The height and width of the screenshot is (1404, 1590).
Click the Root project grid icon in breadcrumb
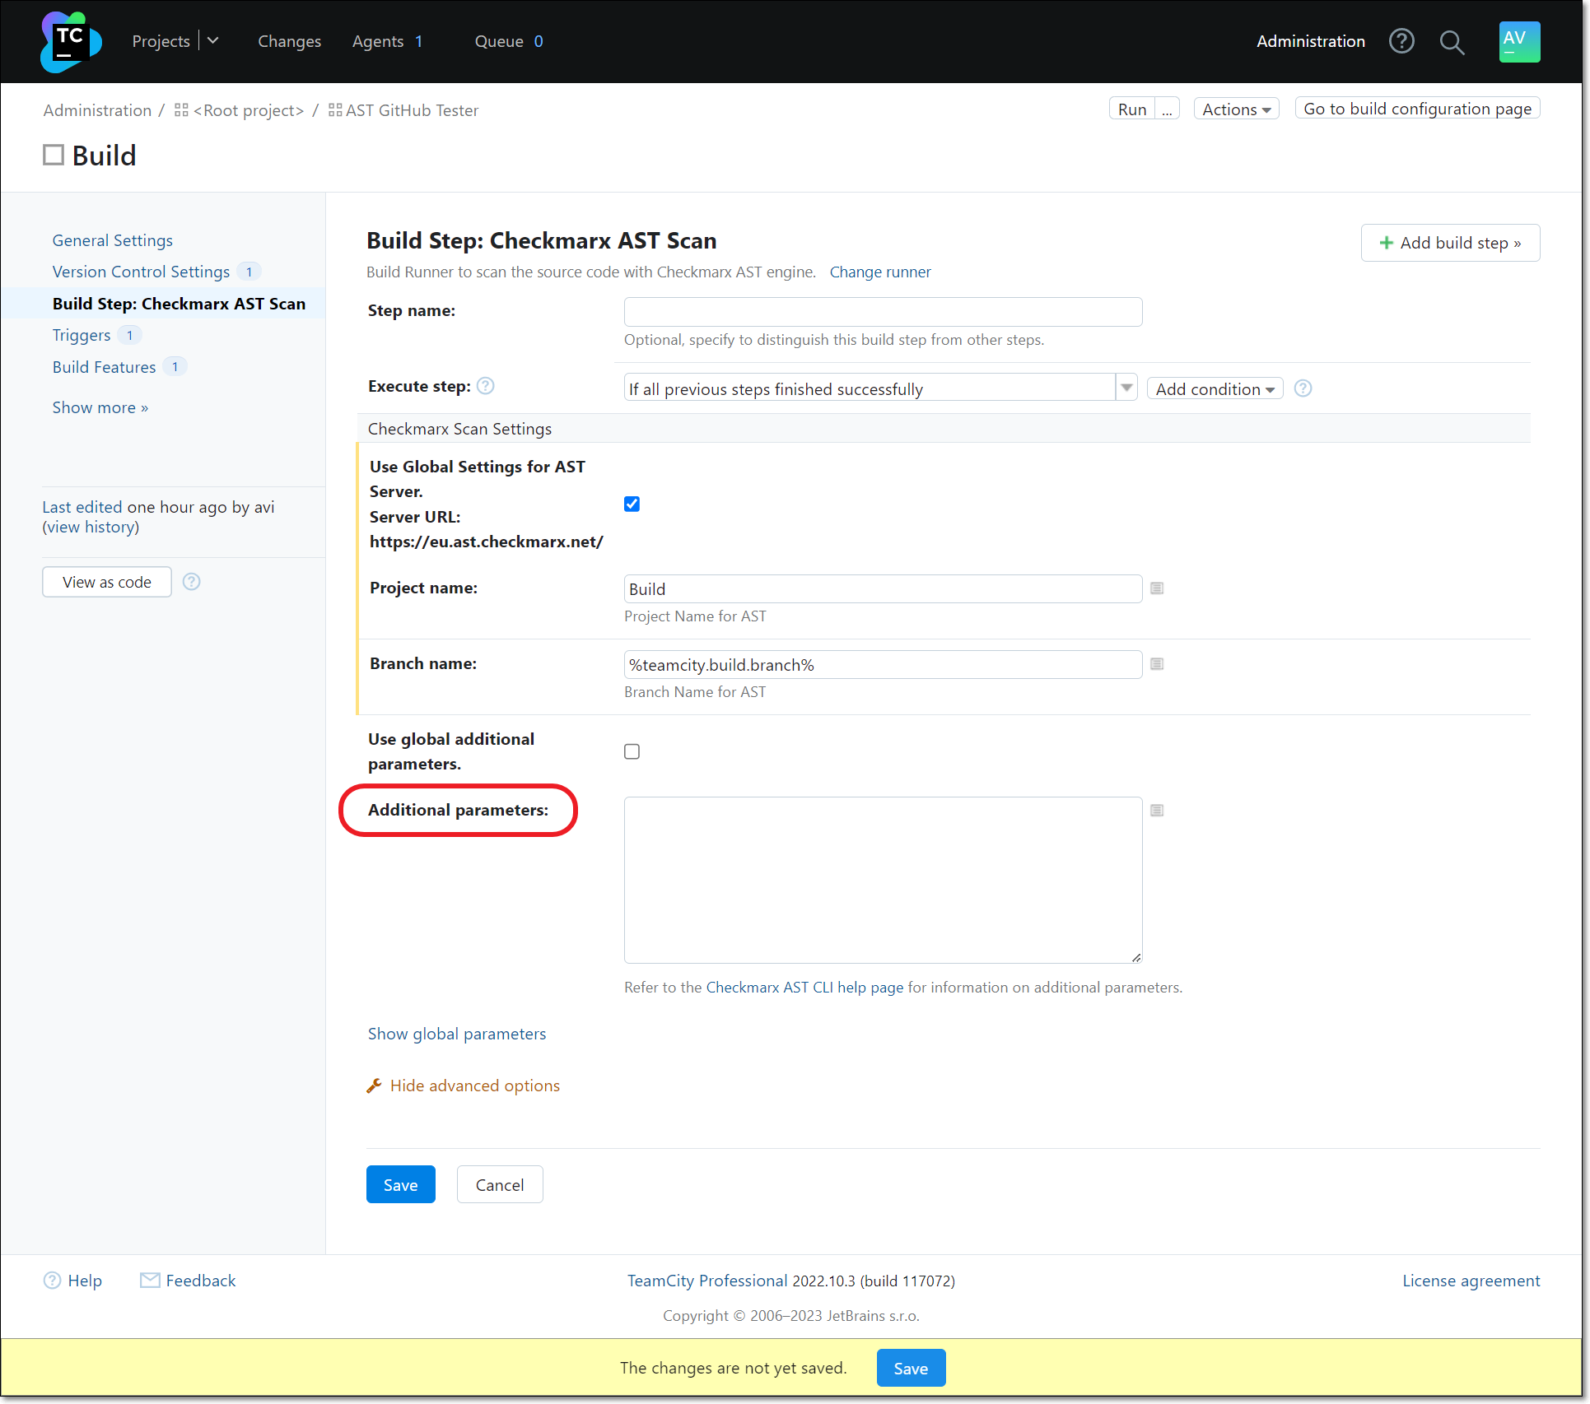(x=181, y=110)
